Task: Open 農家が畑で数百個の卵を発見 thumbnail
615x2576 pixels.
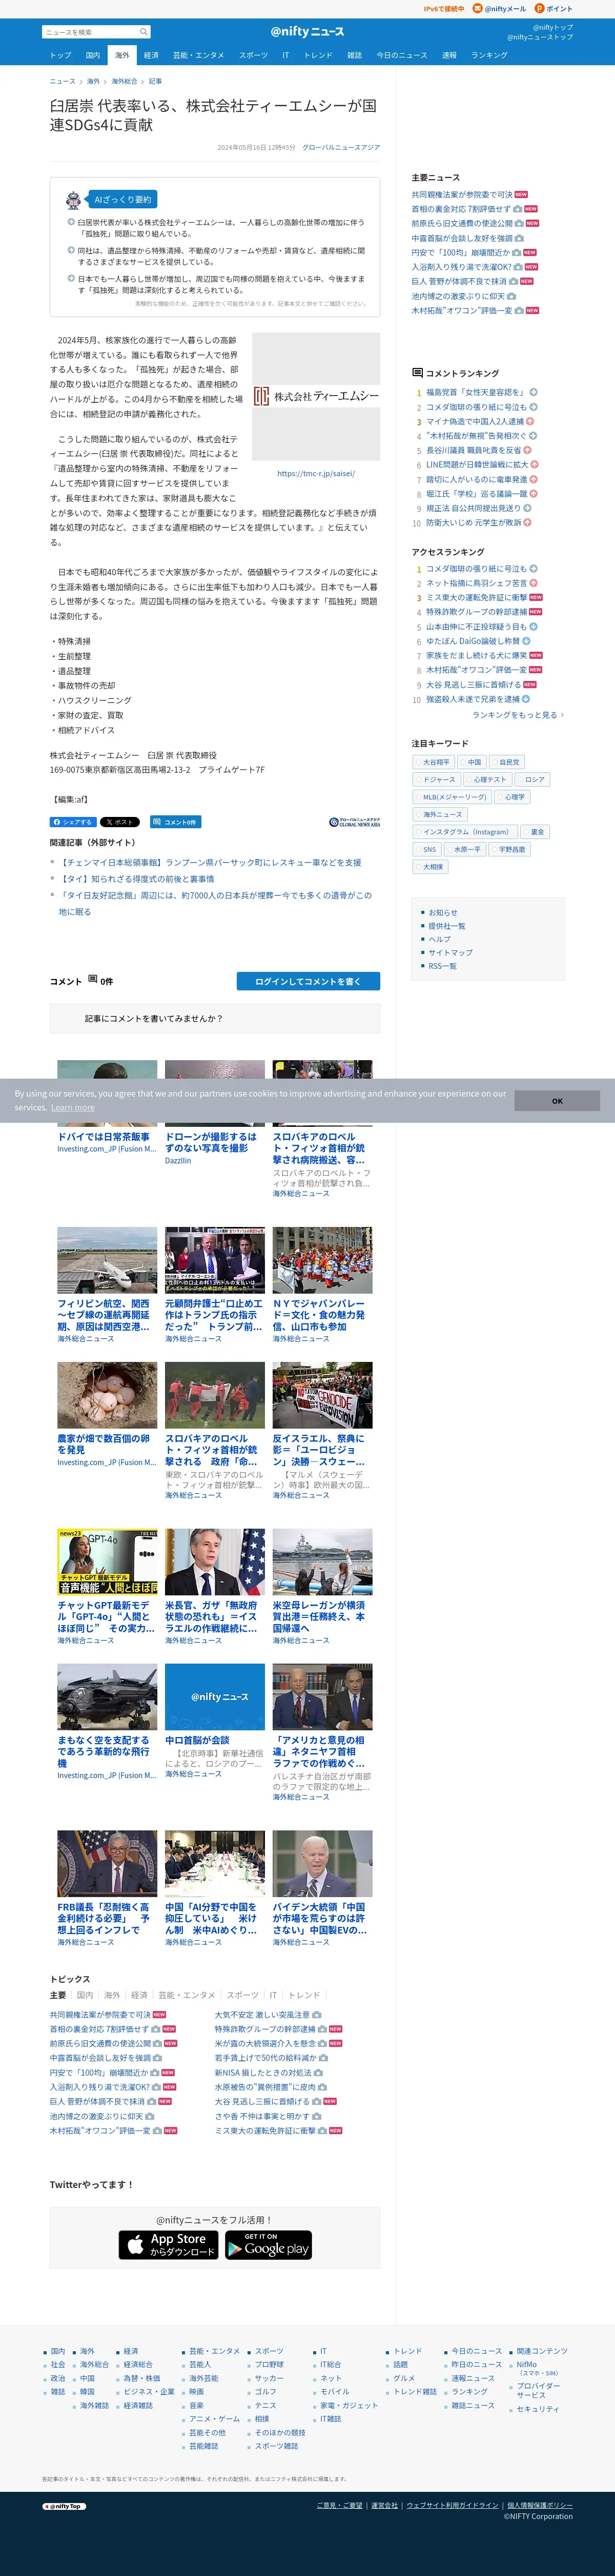Action: 107,1395
